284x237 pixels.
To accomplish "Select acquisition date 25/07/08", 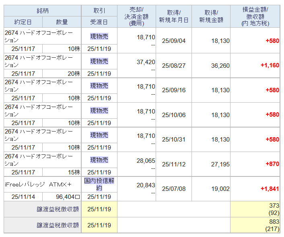I will [x=174, y=189].
